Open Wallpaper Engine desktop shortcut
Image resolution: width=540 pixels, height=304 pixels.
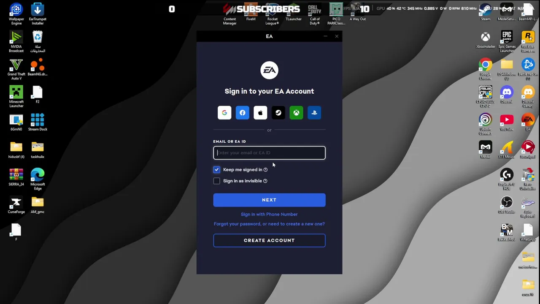16,14
